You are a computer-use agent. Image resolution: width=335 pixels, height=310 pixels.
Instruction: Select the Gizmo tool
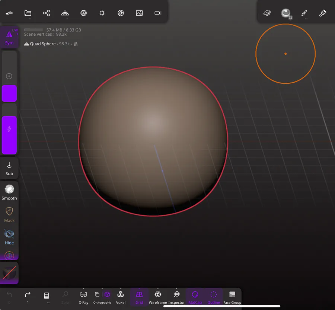click(x=9, y=255)
